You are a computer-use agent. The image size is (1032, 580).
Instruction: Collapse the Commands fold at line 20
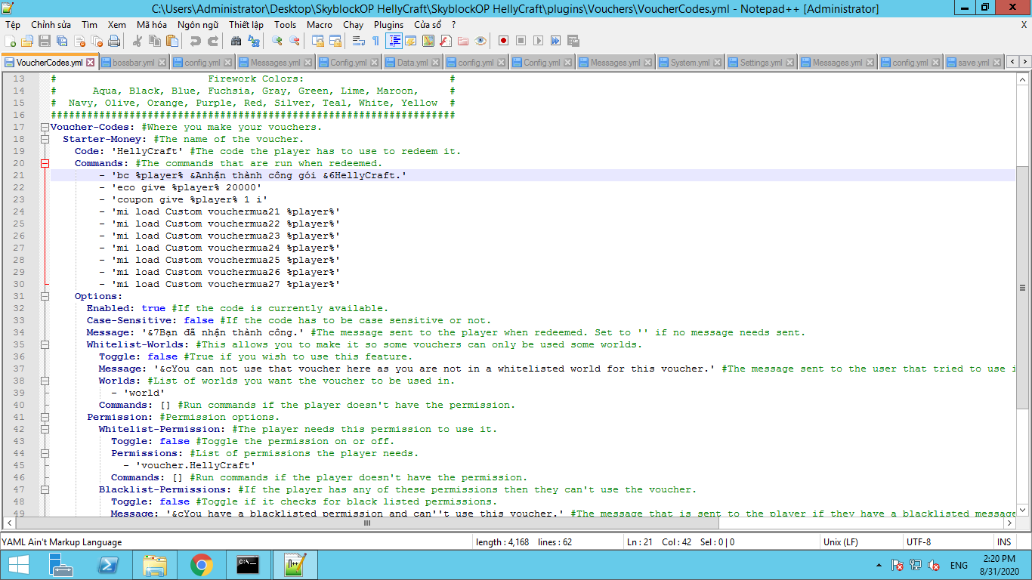pos(45,163)
